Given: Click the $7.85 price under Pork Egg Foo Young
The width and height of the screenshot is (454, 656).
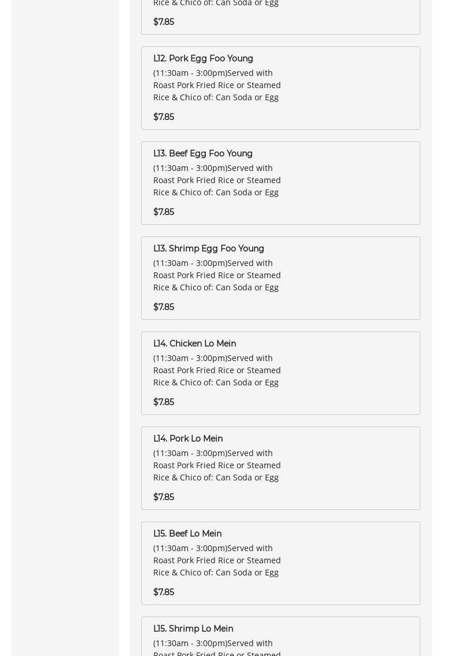Looking at the screenshot, I should point(164,117).
